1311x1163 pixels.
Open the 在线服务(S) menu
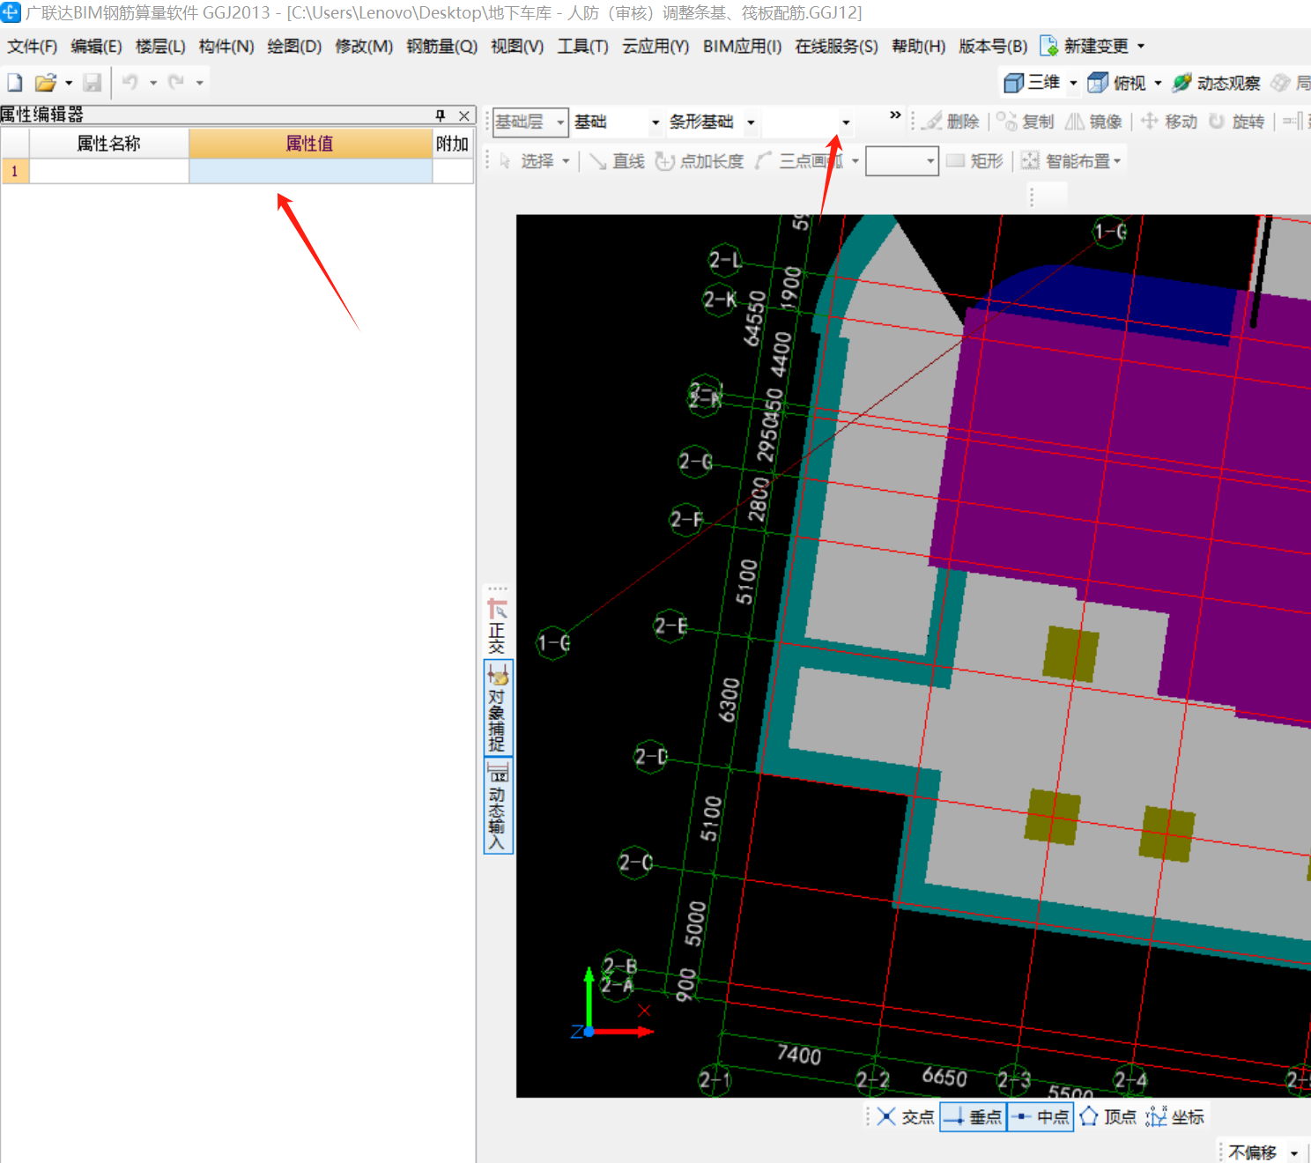[x=836, y=47]
